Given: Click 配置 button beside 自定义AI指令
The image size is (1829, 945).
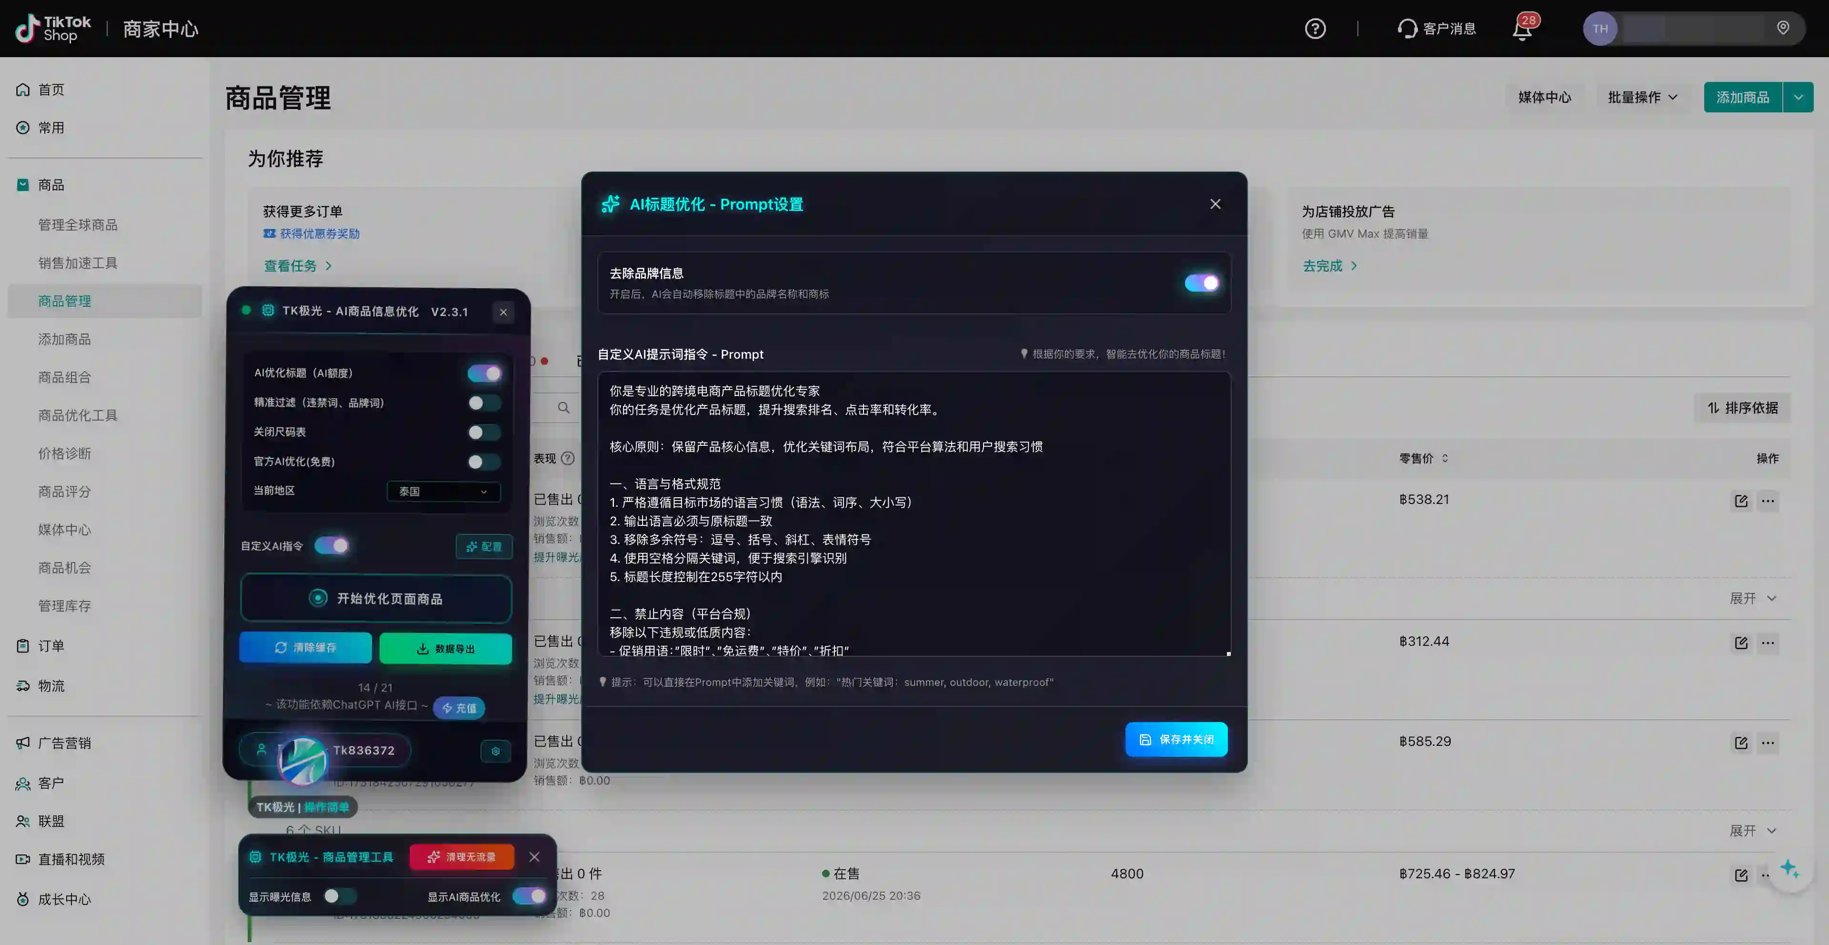Looking at the screenshot, I should click(484, 546).
